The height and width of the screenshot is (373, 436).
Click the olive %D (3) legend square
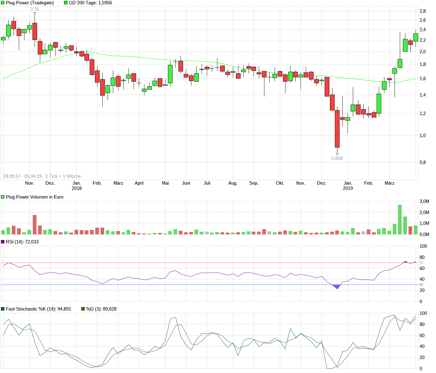click(83, 309)
